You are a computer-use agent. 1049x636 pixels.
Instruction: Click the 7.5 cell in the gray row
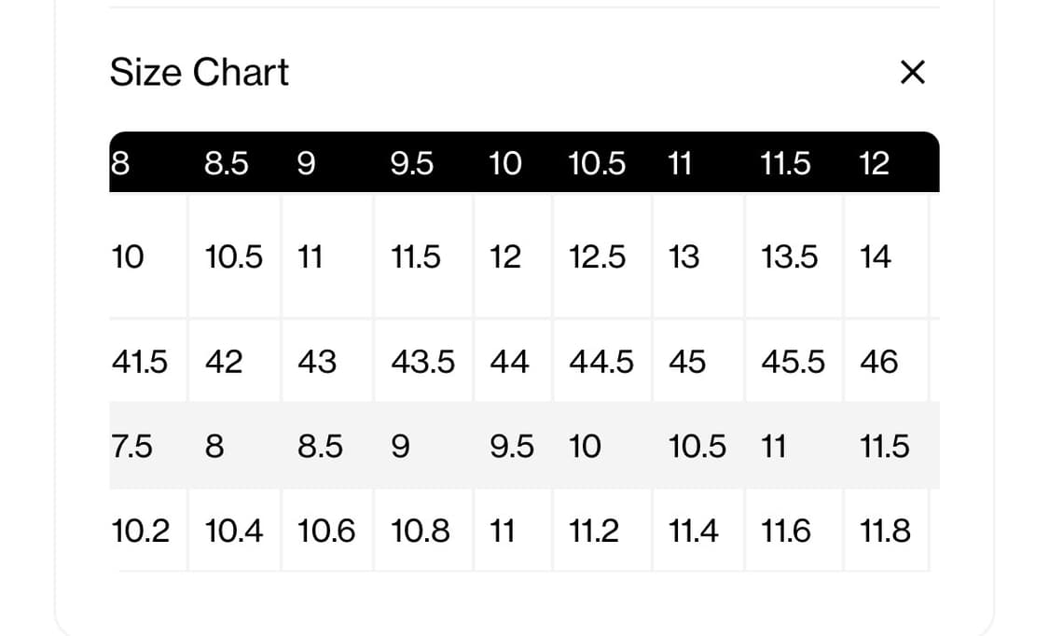(x=131, y=447)
